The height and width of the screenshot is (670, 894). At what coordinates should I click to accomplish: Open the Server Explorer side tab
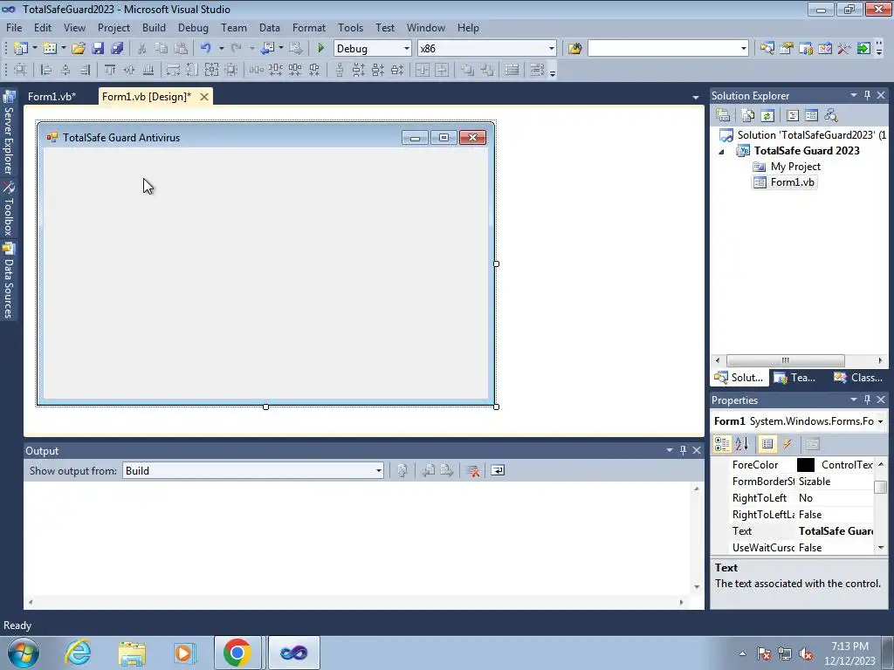(x=9, y=133)
